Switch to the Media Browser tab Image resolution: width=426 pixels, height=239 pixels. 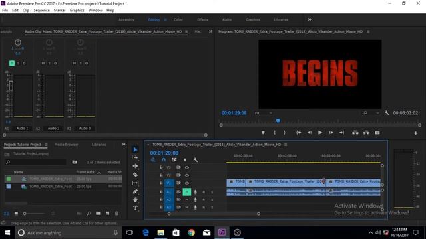pos(67,145)
